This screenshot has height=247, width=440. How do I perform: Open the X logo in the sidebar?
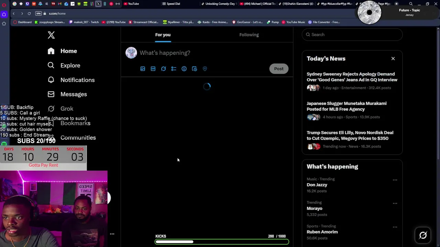click(51, 35)
